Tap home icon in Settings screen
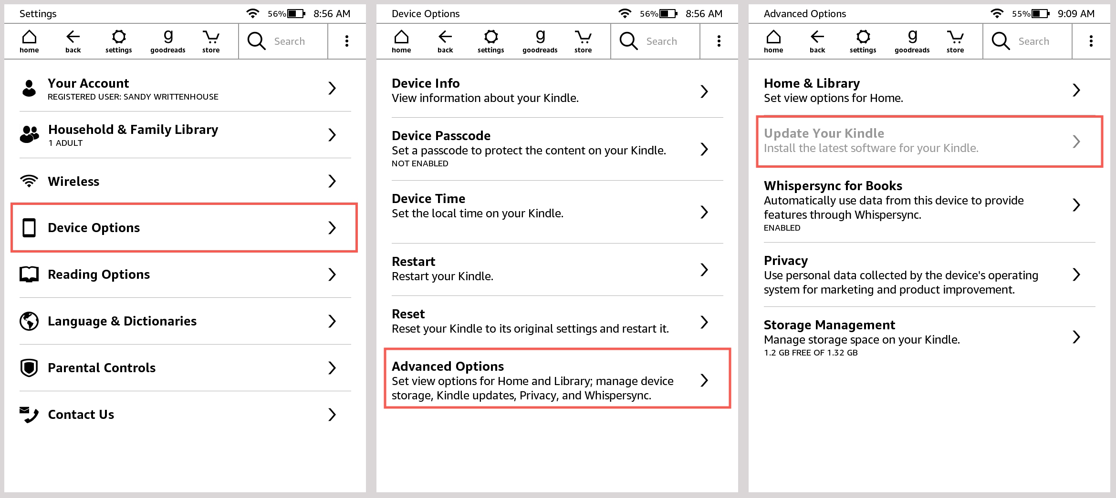This screenshot has width=1116, height=498. click(29, 41)
